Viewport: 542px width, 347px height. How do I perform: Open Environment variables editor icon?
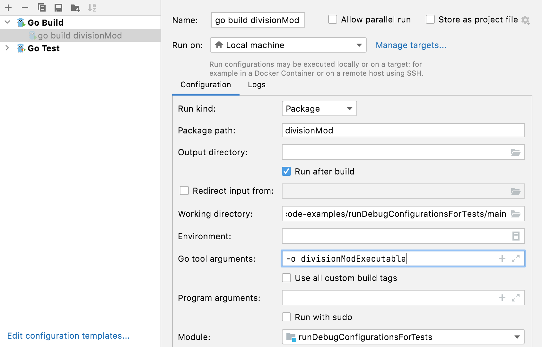pos(516,236)
